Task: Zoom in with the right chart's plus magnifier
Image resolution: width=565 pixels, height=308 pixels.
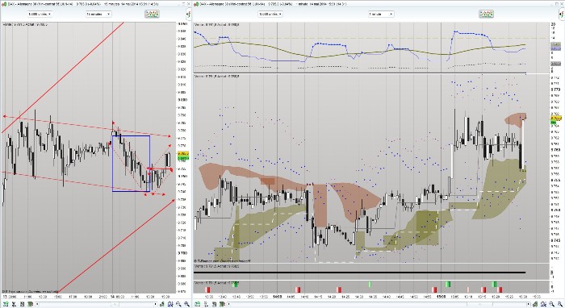Action: pos(559,304)
